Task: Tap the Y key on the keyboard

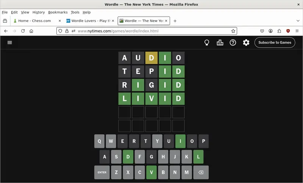Action: point(157,141)
